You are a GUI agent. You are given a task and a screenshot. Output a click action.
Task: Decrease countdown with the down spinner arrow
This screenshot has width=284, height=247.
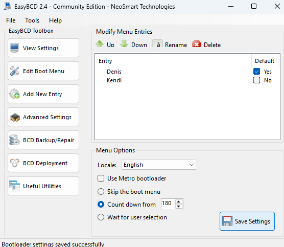179,207
